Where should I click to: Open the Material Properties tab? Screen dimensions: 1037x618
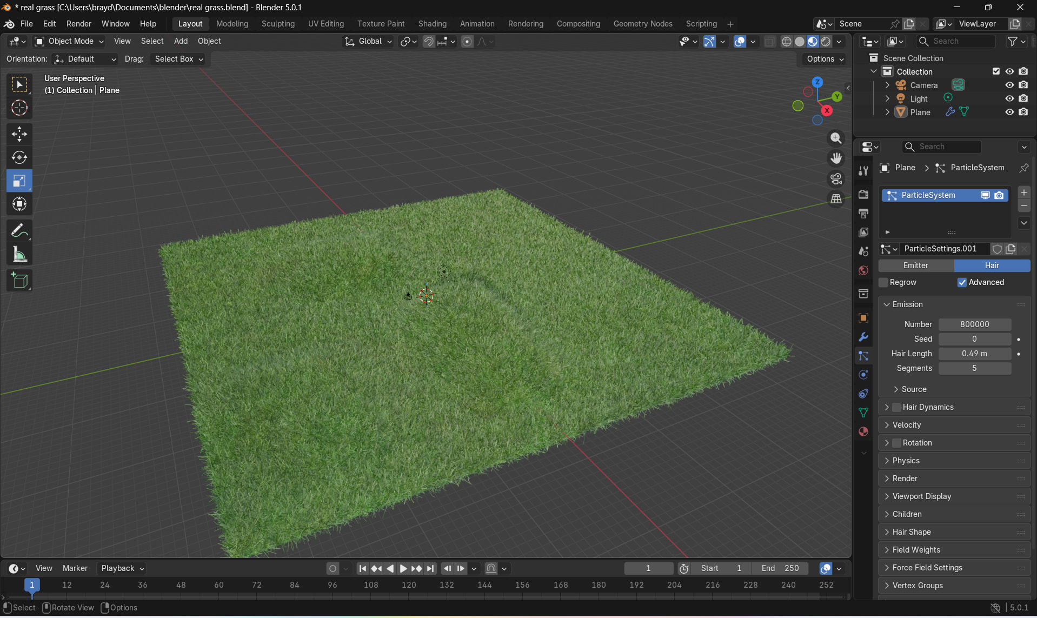tap(863, 431)
